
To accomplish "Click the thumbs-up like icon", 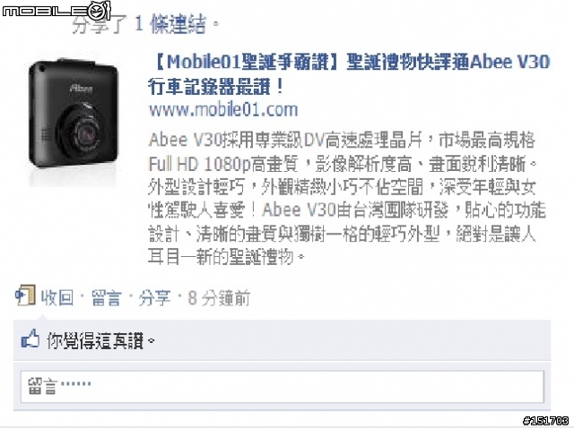I will (x=30, y=338).
